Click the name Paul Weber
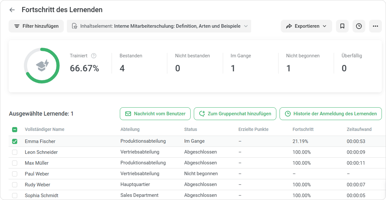The image size is (386, 200). coord(37,174)
